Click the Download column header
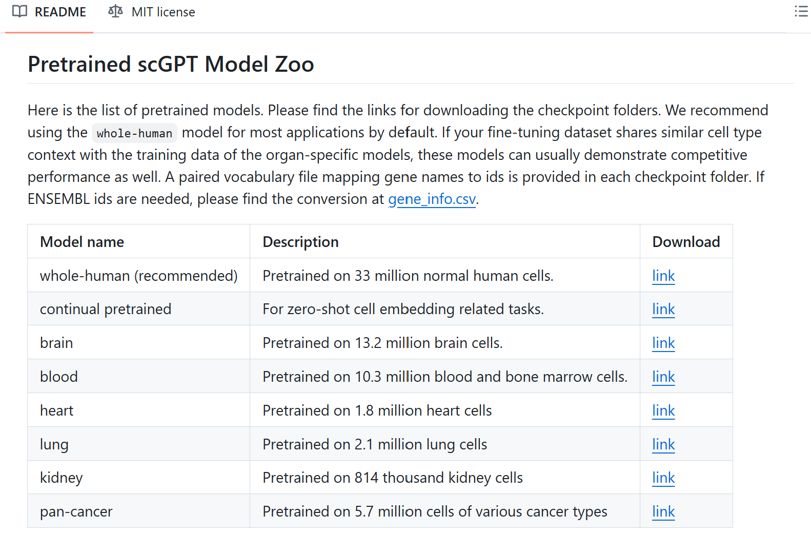 click(685, 242)
